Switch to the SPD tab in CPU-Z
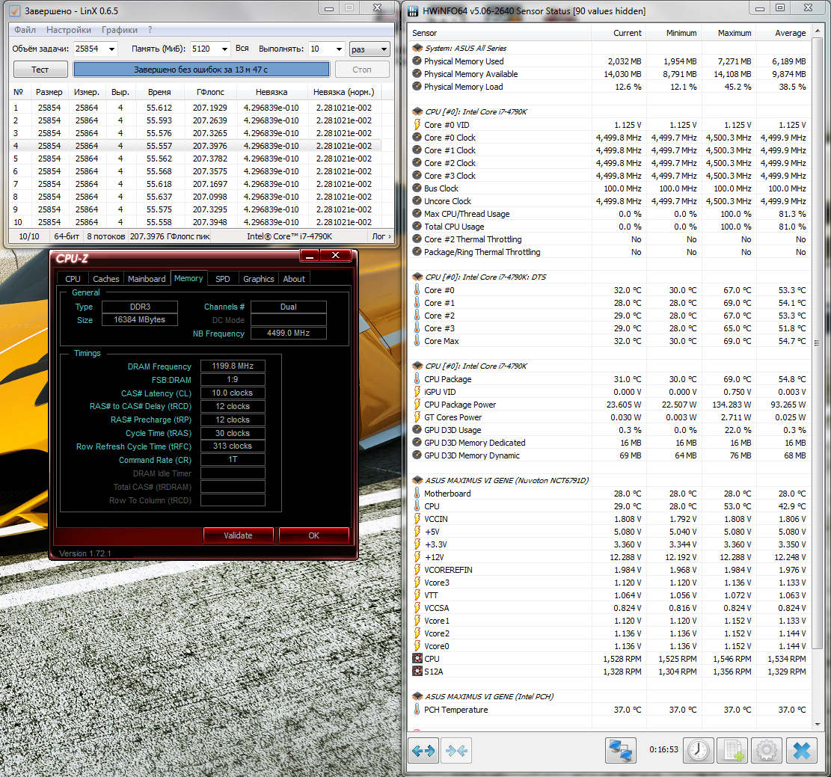 click(x=223, y=279)
